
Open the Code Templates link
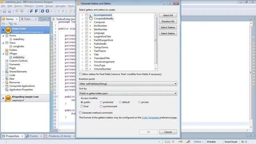150,118
